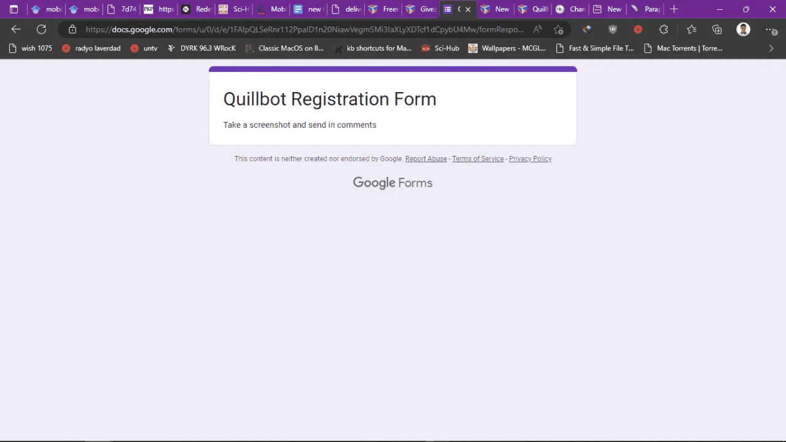Image resolution: width=786 pixels, height=442 pixels.
Task: Open the Favorites list icon
Action: [691, 29]
